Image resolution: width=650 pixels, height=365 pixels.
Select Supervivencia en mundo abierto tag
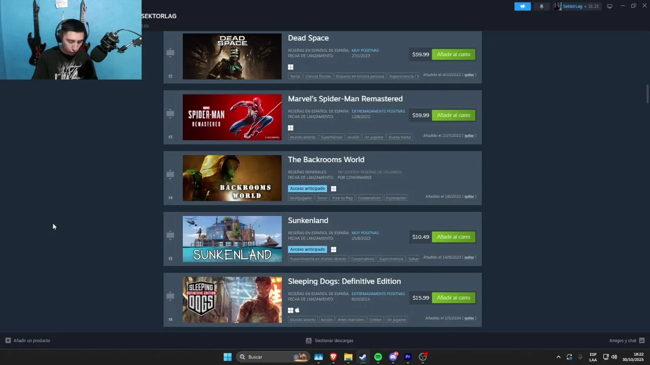[318, 259]
